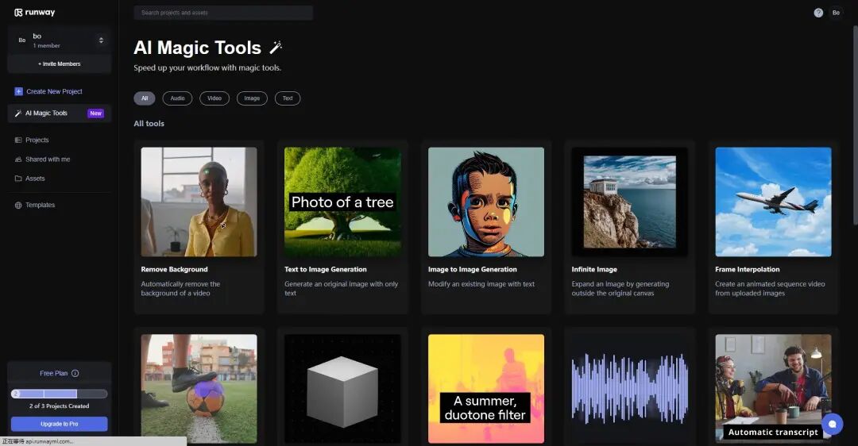This screenshot has width=858, height=446.
Task: Click the wand icon beside page heading
Action: [x=275, y=48]
